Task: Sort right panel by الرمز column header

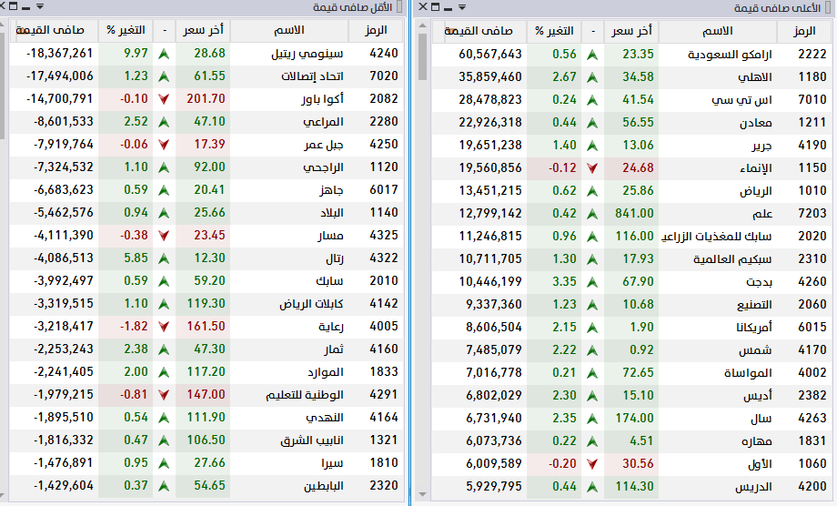Action: tap(804, 31)
